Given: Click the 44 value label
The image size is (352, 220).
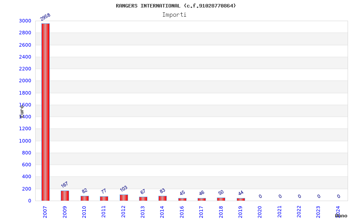Looking at the screenshot, I should 241,193.
